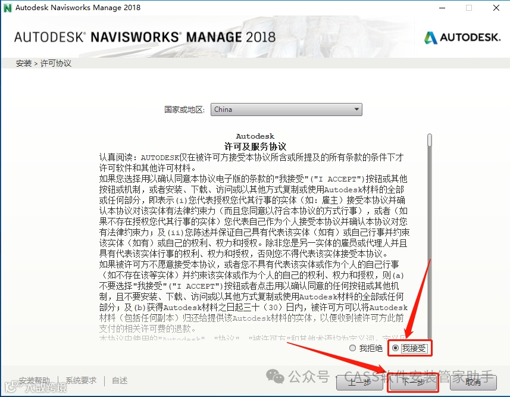
Task: Minimize the Navisworks installer window
Action: [442, 8]
